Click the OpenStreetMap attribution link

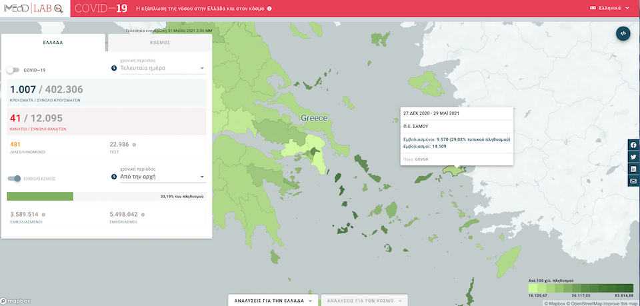point(588,303)
